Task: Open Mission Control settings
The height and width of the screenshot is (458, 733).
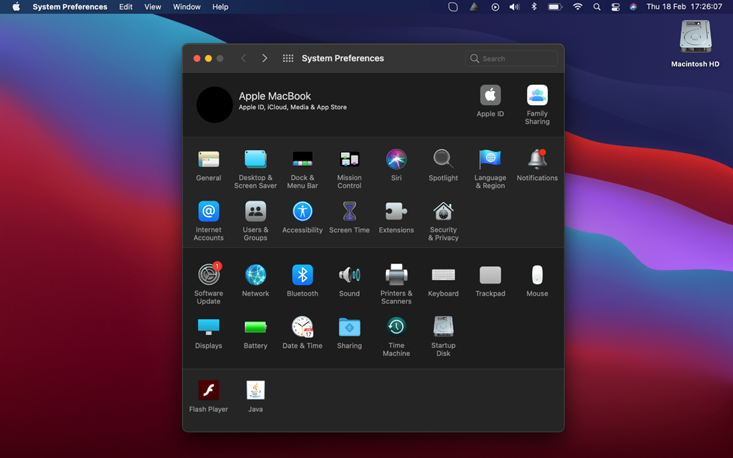Action: [x=349, y=160]
